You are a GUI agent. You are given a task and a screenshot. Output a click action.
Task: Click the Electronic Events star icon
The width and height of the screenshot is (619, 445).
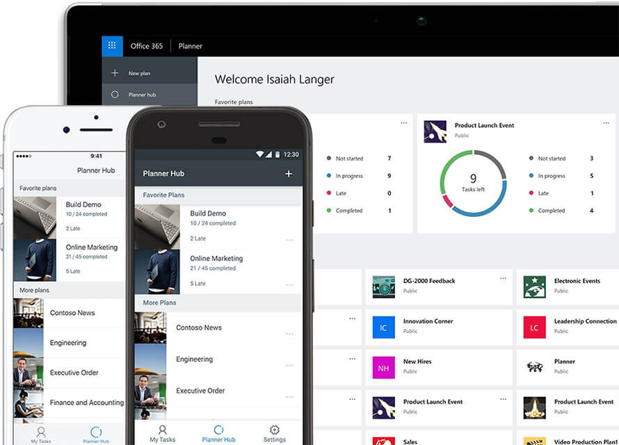coord(534,286)
